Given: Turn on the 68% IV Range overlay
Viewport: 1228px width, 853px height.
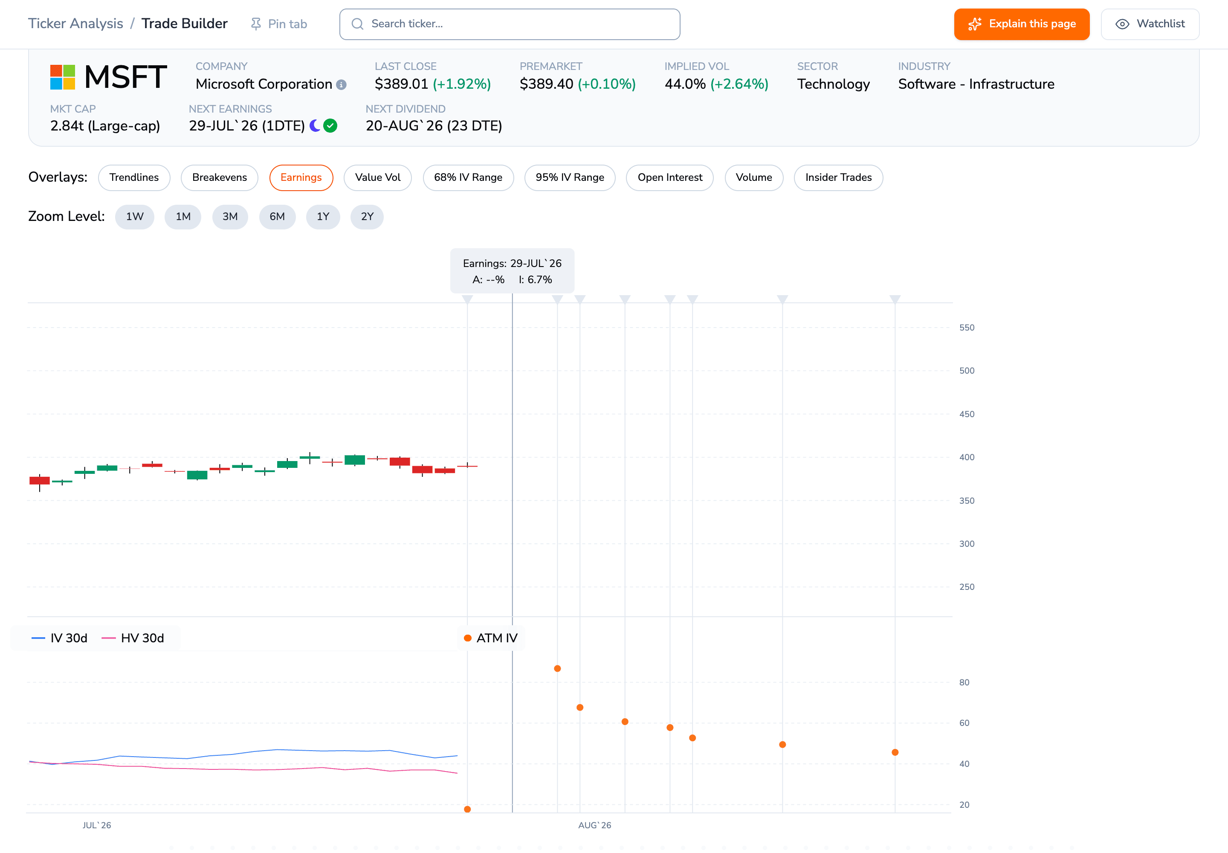Looking at the screenshot, I should point(468,177).
